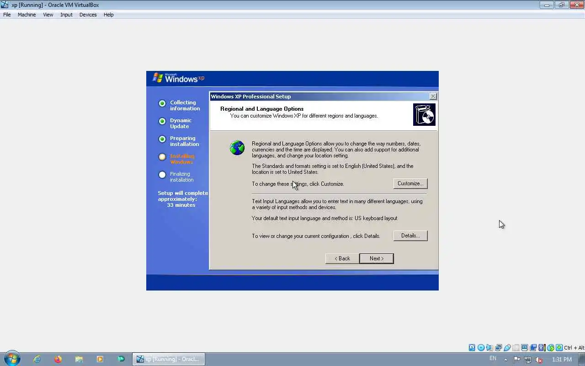Open the media player taskbar icon

[100, 359]
